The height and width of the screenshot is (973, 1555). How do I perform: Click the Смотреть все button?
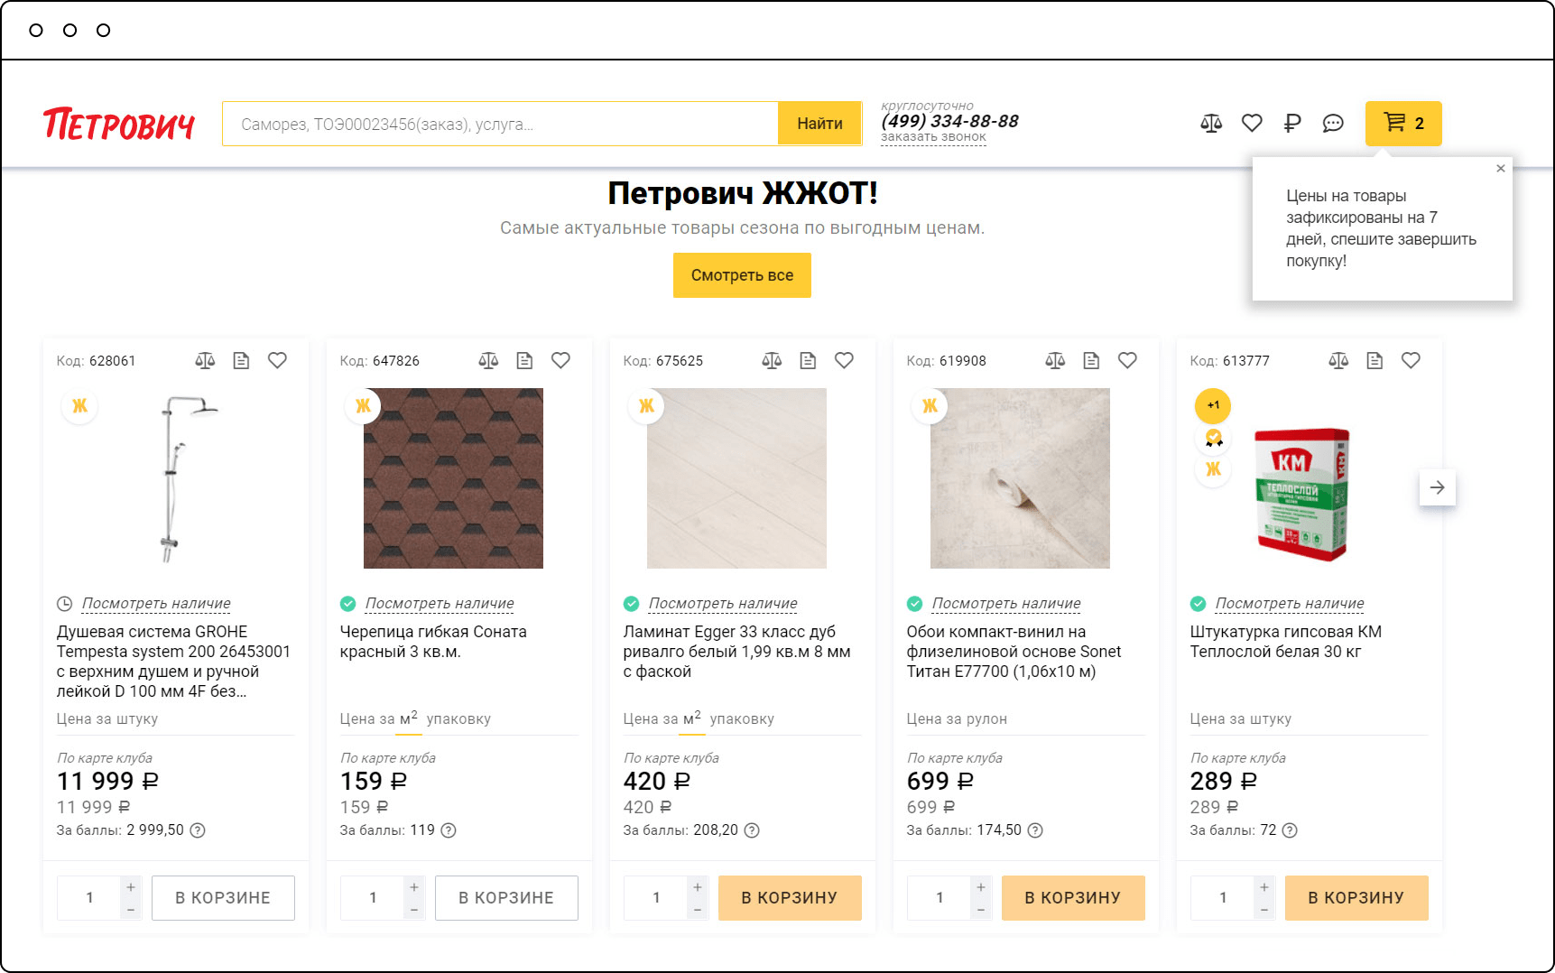click(x=742, y=275)
